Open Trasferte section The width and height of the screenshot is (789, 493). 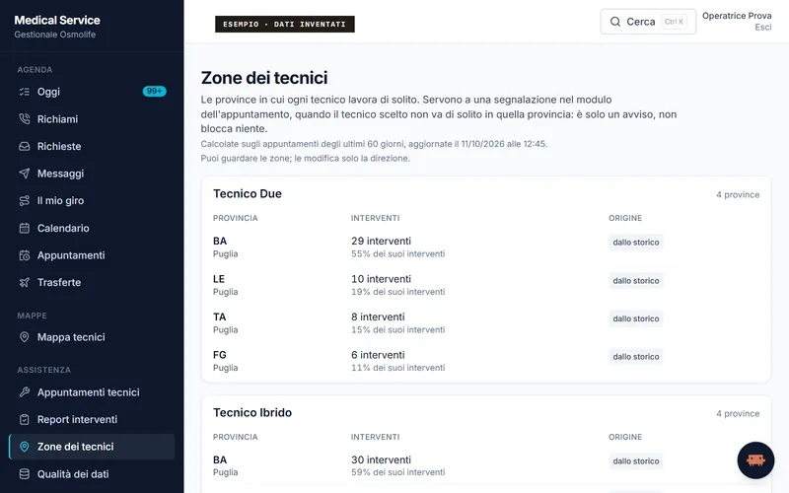pos(92,282)
